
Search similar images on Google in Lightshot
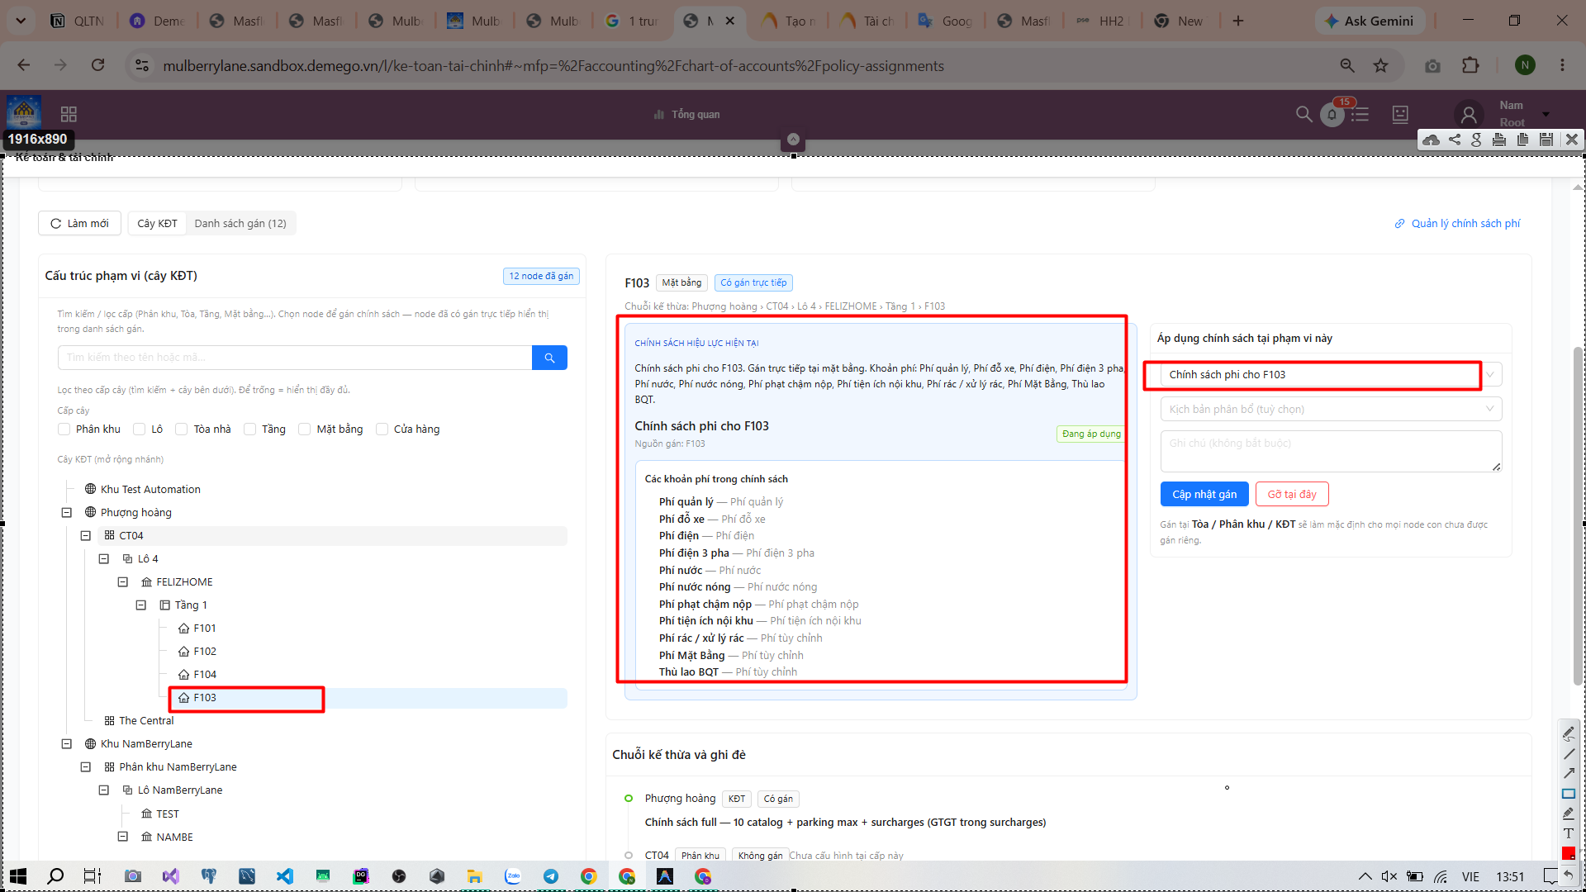pos(1477,140)
